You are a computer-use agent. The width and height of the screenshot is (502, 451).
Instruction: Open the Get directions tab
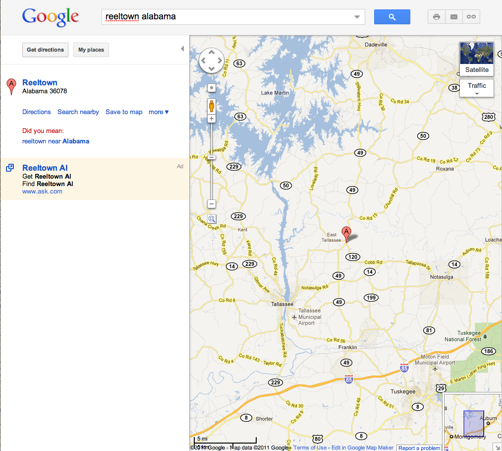45,50
